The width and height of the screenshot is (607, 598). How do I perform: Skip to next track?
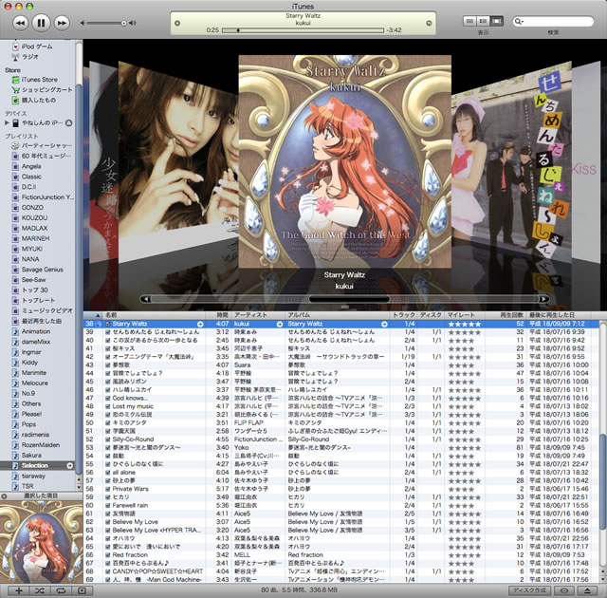click(61, 23)
